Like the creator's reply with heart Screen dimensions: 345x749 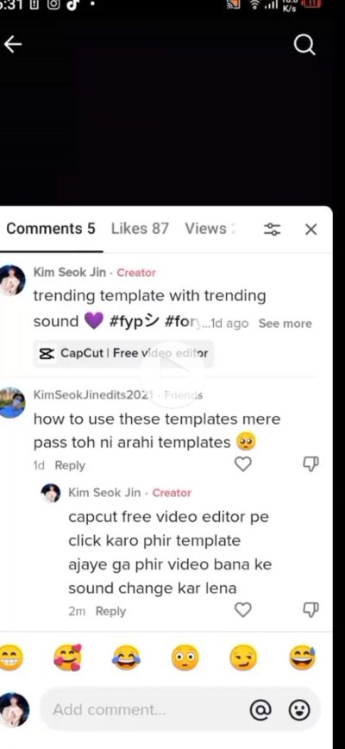[243, 610]
